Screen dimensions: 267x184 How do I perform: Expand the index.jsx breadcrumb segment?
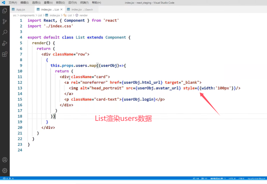[x=55, y=15]
